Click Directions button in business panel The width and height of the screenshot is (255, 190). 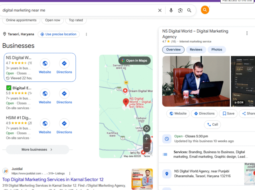point(204,113)
